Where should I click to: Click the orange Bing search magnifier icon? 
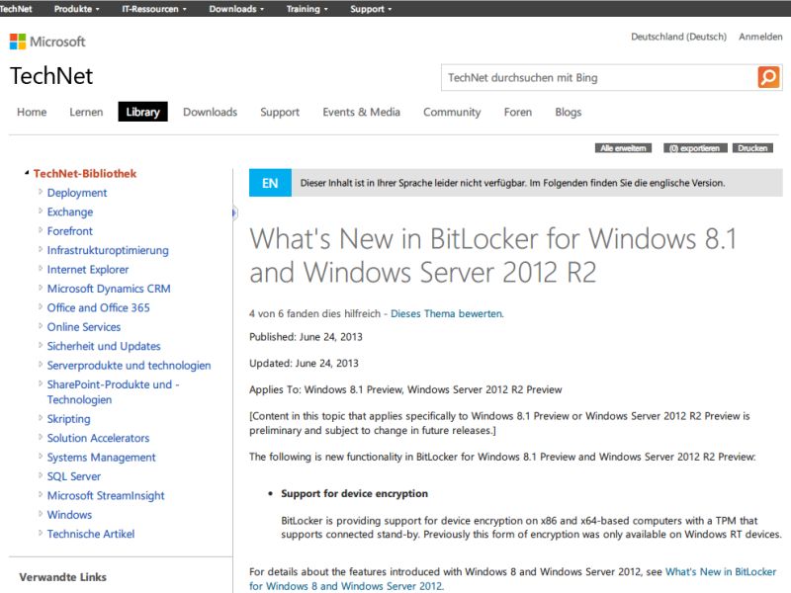pos(768,78)
